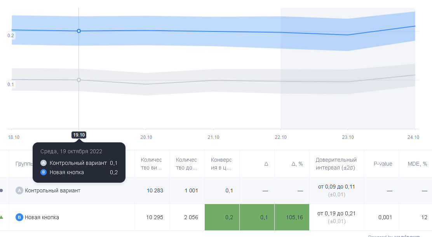Image resolution: width=432 pixels, height=237 pixels.
Task: Click the green up-triangle beside Новая кнопка row
Action: click(x=2, y=217)
